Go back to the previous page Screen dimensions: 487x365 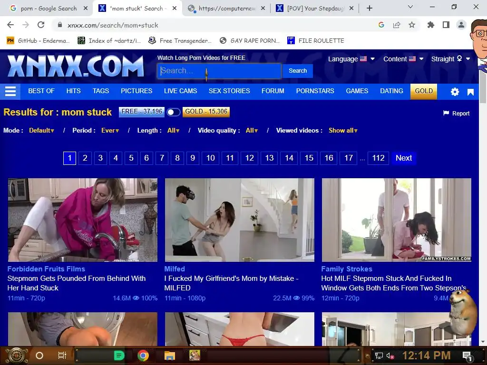(10, 25)
